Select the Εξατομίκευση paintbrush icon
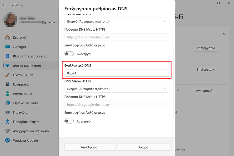The height and width of the screenshot is (156, 234). (8, 75)
